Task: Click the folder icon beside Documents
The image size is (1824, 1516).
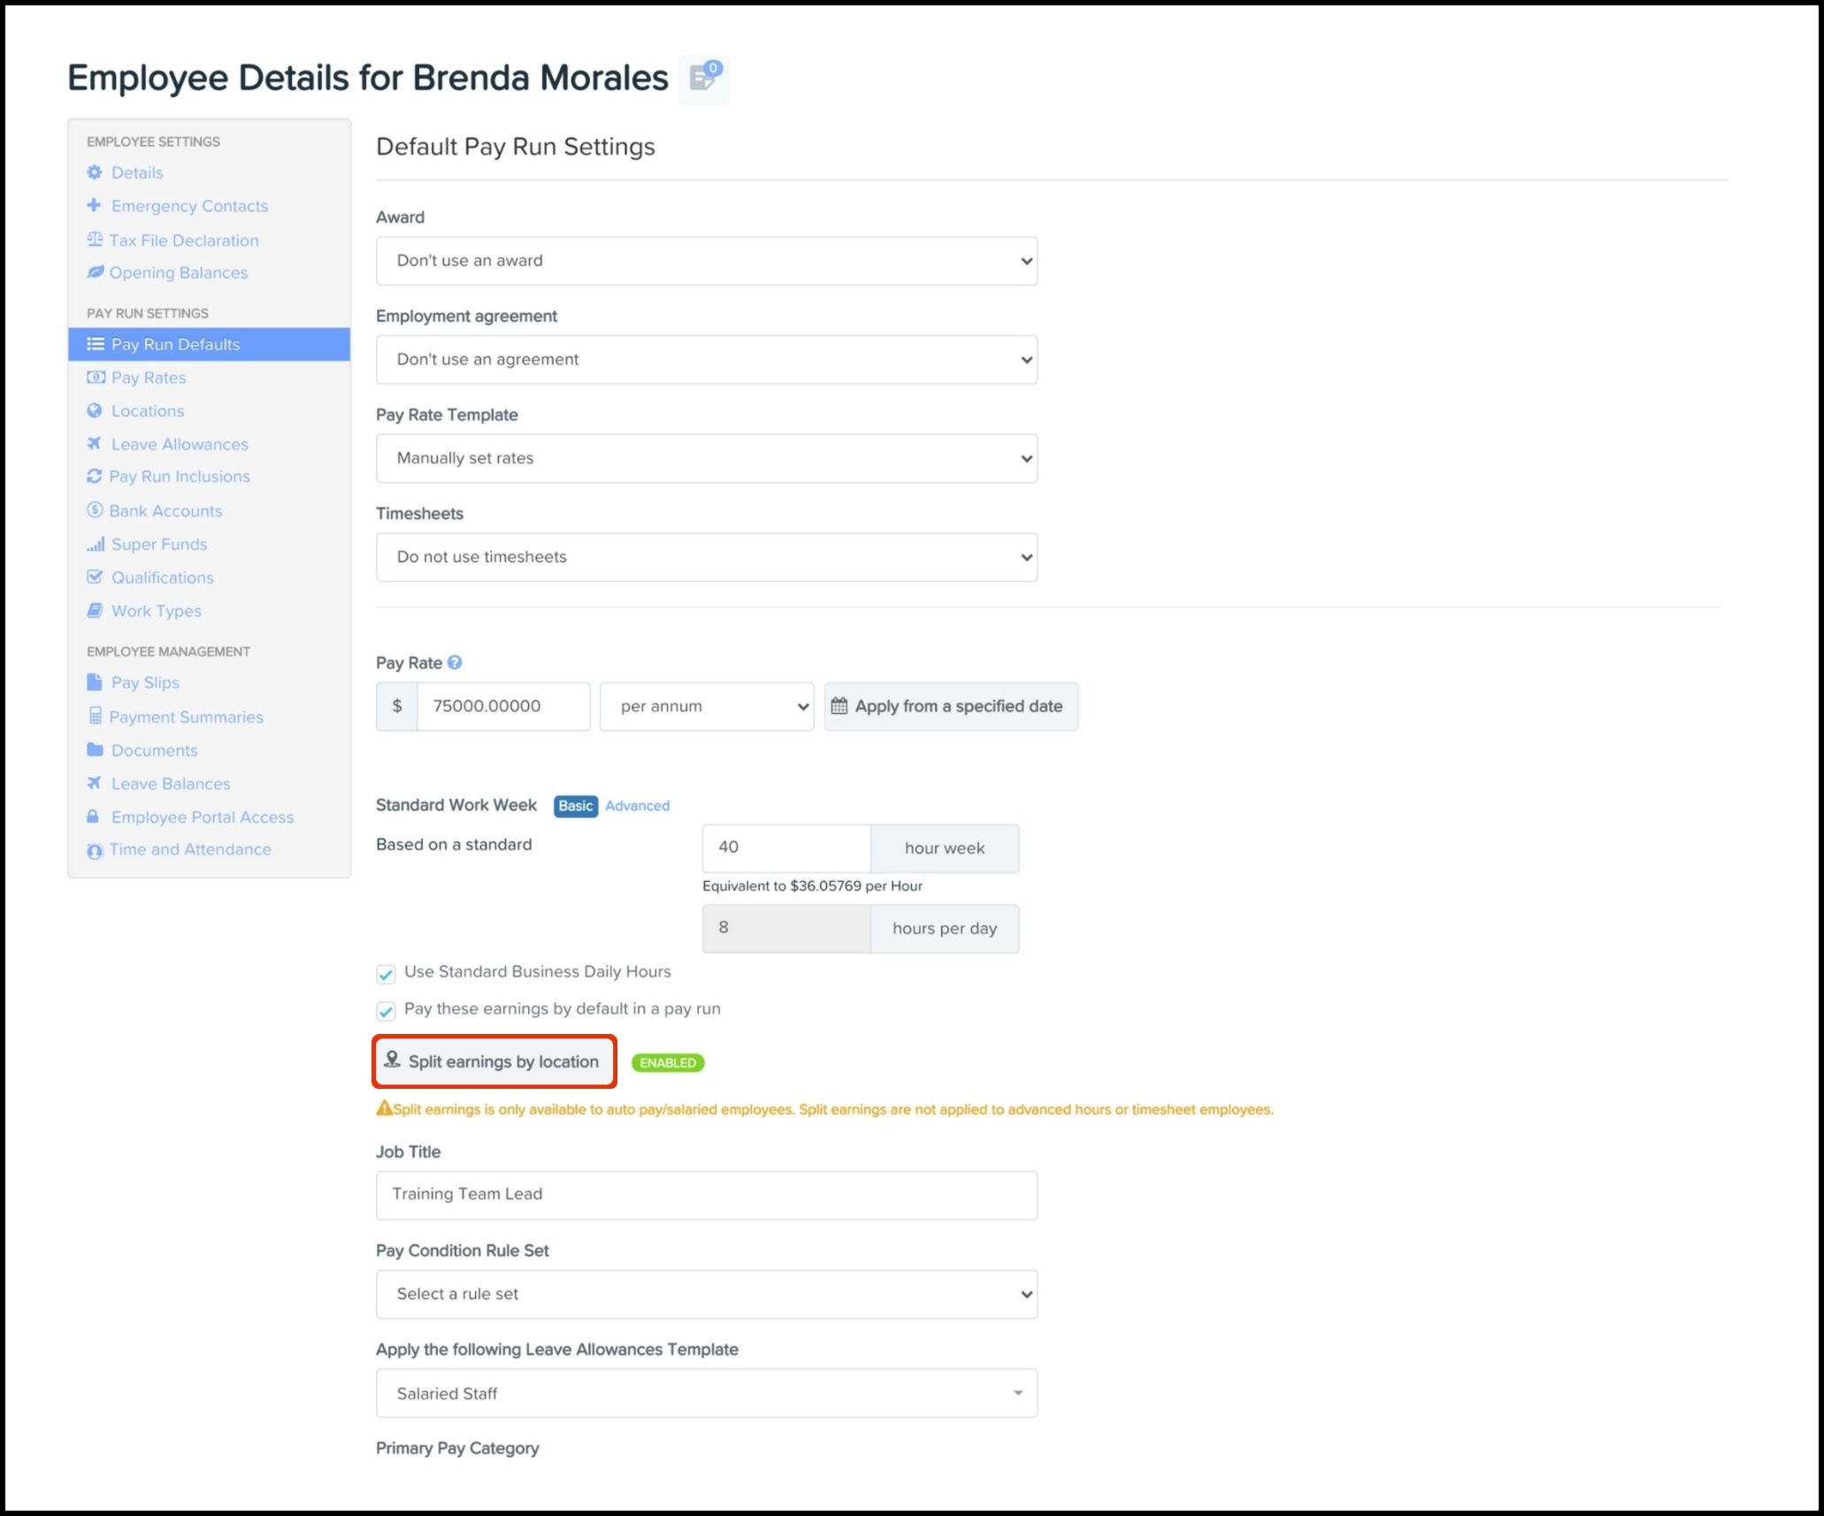Action: pyautogui.click(x=95, y=750)
